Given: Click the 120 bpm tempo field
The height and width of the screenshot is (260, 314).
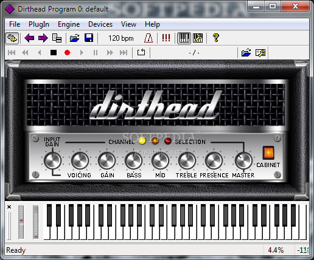Looking at the screenshot, I should pyautogui.click(x=121, y=38).
